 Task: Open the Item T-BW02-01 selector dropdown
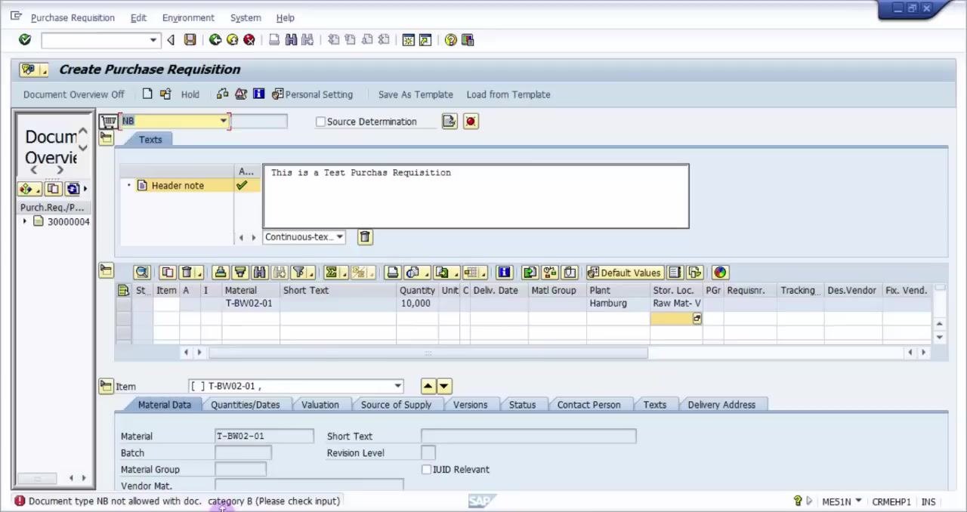(x=398, y=387)
